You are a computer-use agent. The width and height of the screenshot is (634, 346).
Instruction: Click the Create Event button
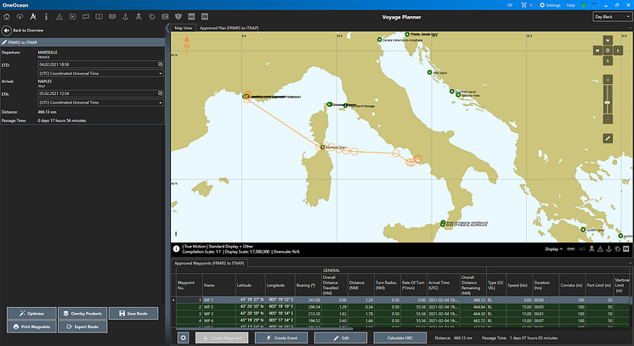281,338
